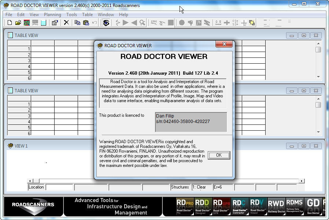Click the black X delete toolbar icon
Image resolution: width=329 pixels, height=220 pixels.
[x=66, y=22]
